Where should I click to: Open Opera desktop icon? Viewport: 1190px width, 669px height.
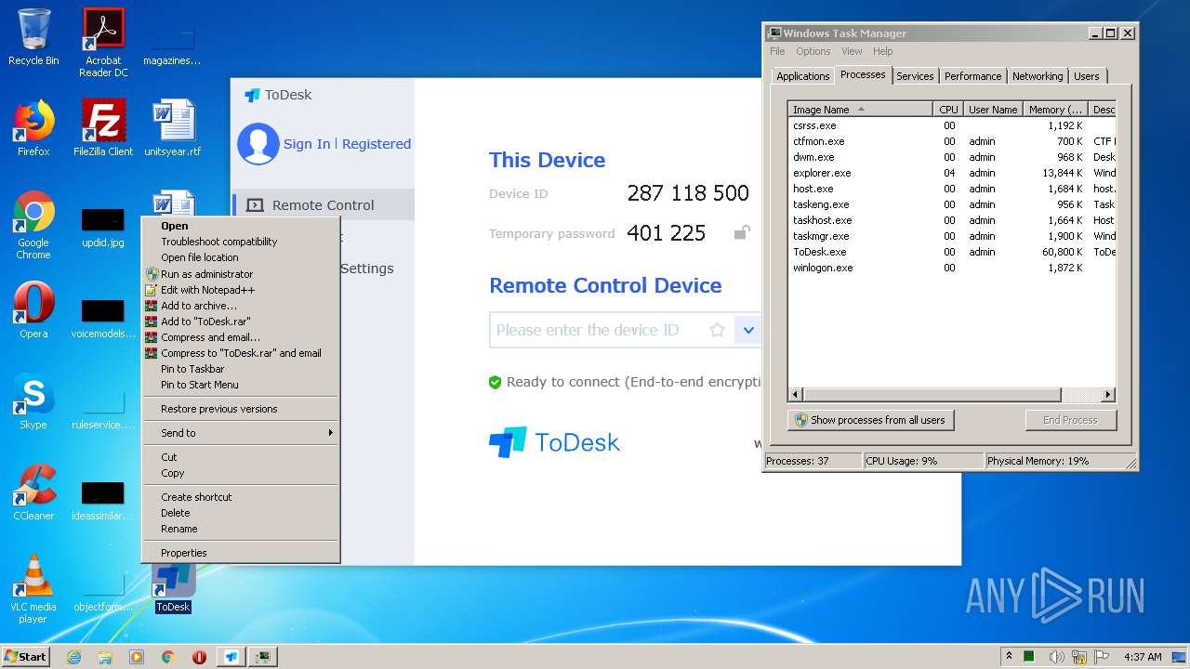33,309
